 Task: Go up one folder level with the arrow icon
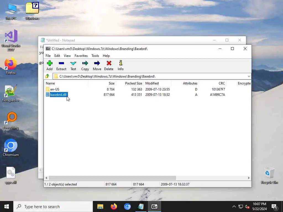(x=47, y=76)
